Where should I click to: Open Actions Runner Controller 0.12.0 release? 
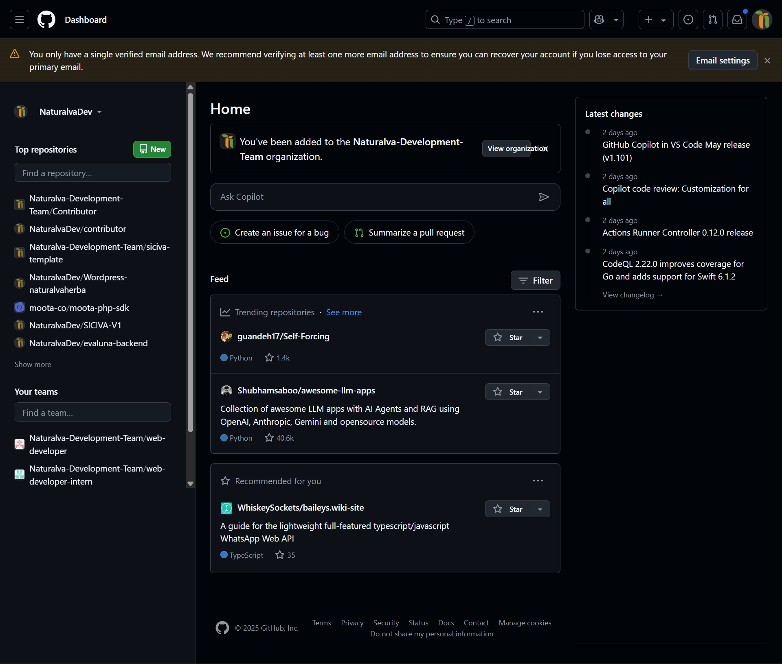point(677,233)
